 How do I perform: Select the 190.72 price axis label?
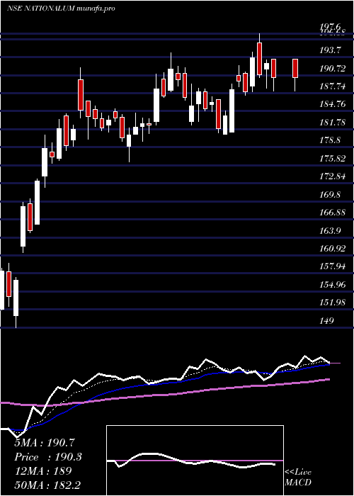tap(333, 68)
